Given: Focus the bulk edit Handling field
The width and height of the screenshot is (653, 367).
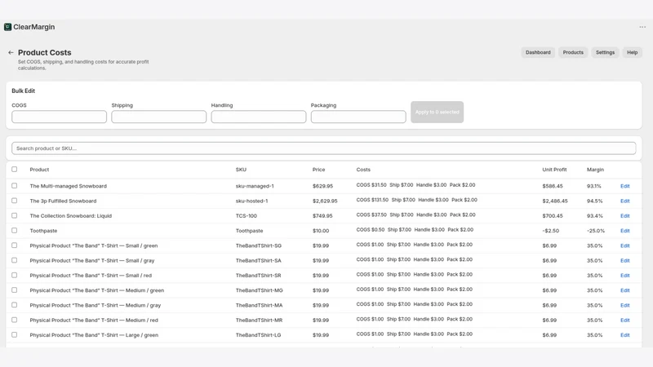Looking at the screenshot, I should coord(258,117).
